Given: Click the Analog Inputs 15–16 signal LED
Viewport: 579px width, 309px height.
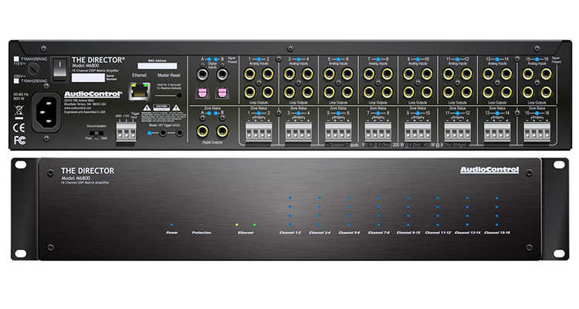Looking at the screenshot, I should (x=537, y=59).
